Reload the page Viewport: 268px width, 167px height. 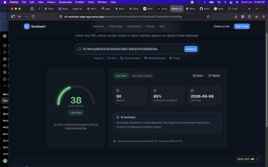coord(33,17)
